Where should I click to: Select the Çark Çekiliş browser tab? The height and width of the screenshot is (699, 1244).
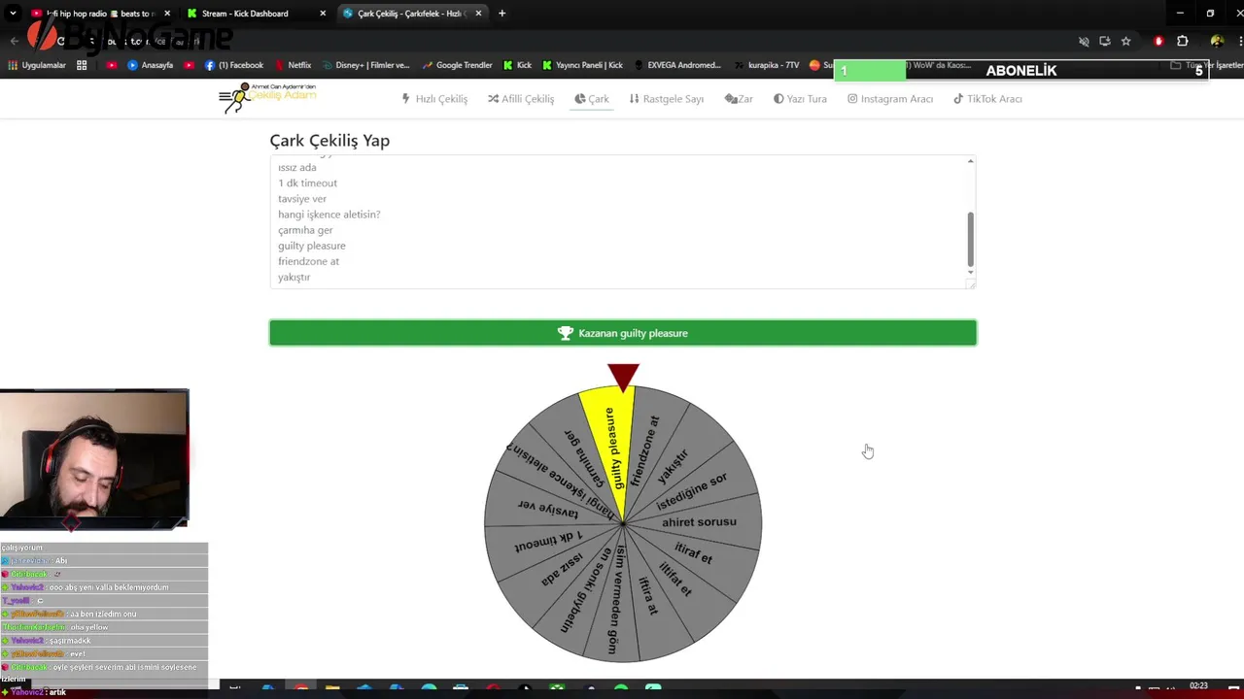pyautogui.click(x=410, y=14)
